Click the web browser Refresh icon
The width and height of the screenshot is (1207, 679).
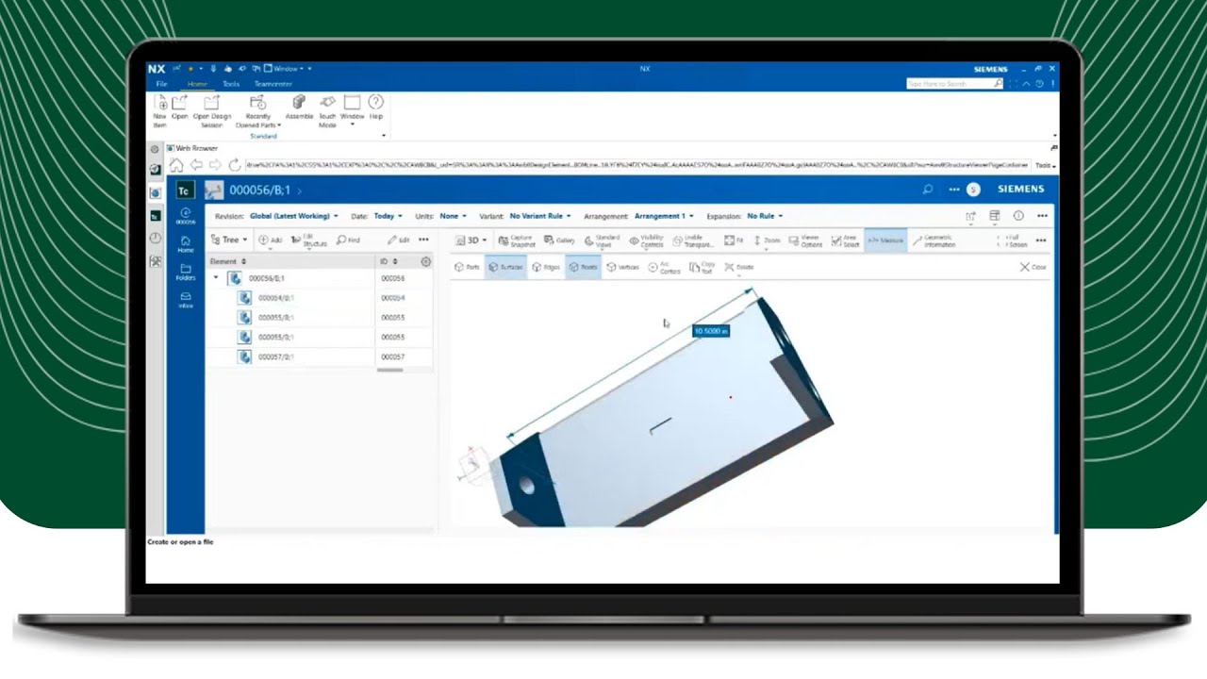[x=234, y=165]
